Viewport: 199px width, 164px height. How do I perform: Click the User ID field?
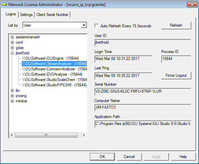(x=143, y=43)
